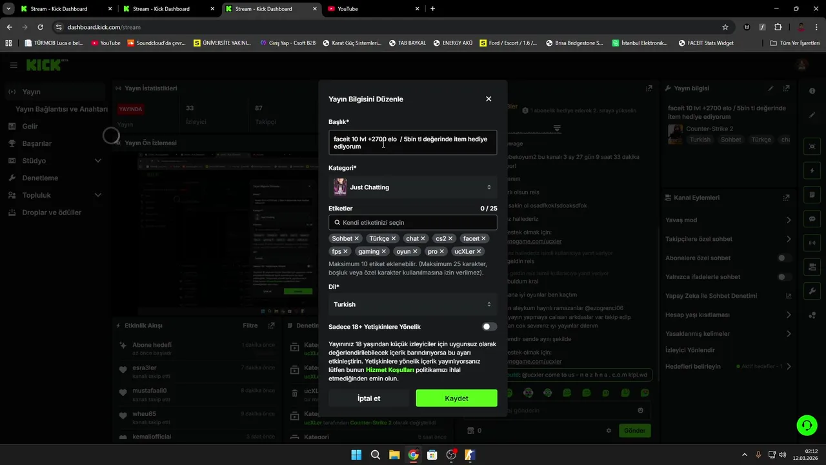Viewport: 826px width, 465px height.
Task: Pop out the Kanal Eylemleri panel
Action: coord(786,198)
